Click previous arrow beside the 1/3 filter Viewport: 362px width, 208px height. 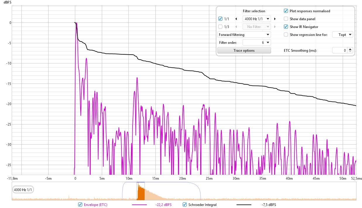click(236, 27)
